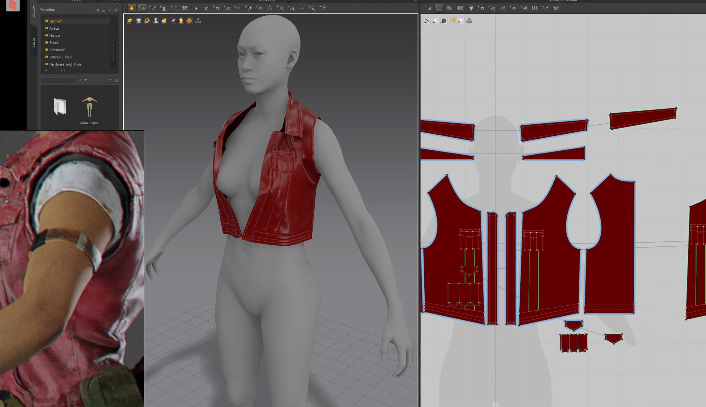The width and height of the screenshot is (706, 407).
Task: Toggle garment shirt display in 3D window
Action: coord(139,21)
